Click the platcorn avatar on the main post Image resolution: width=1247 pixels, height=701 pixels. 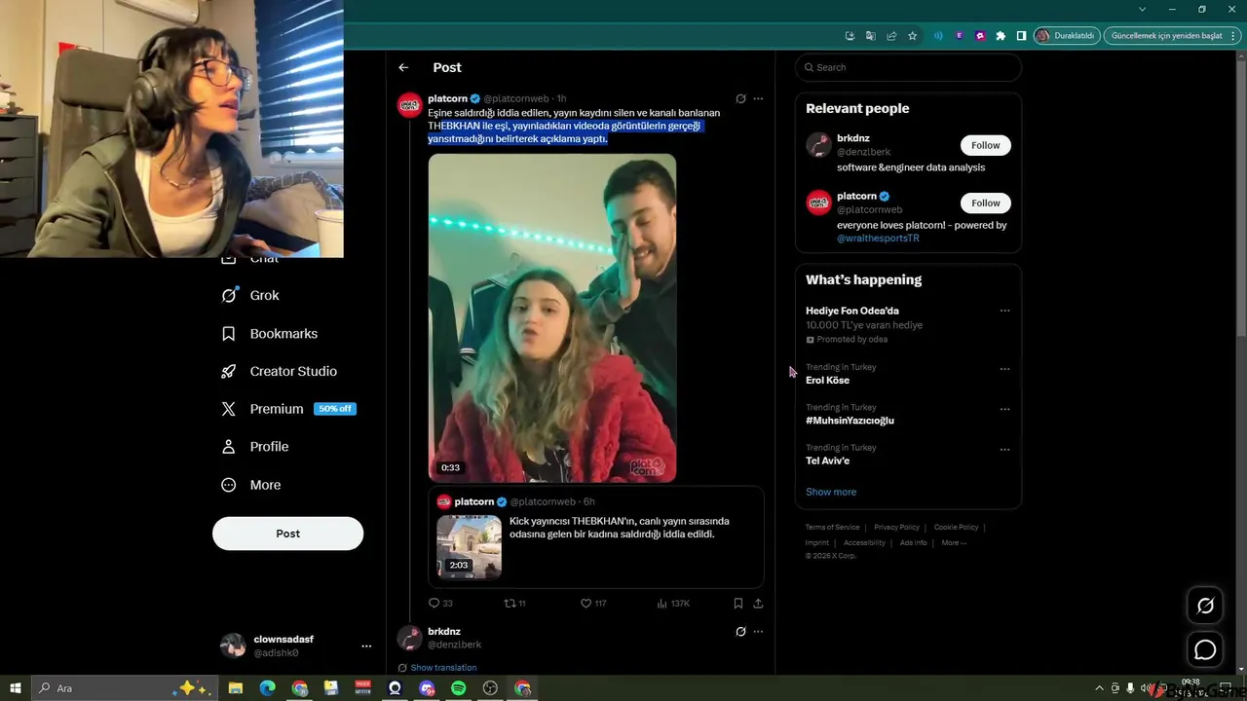tap(410, 105)
